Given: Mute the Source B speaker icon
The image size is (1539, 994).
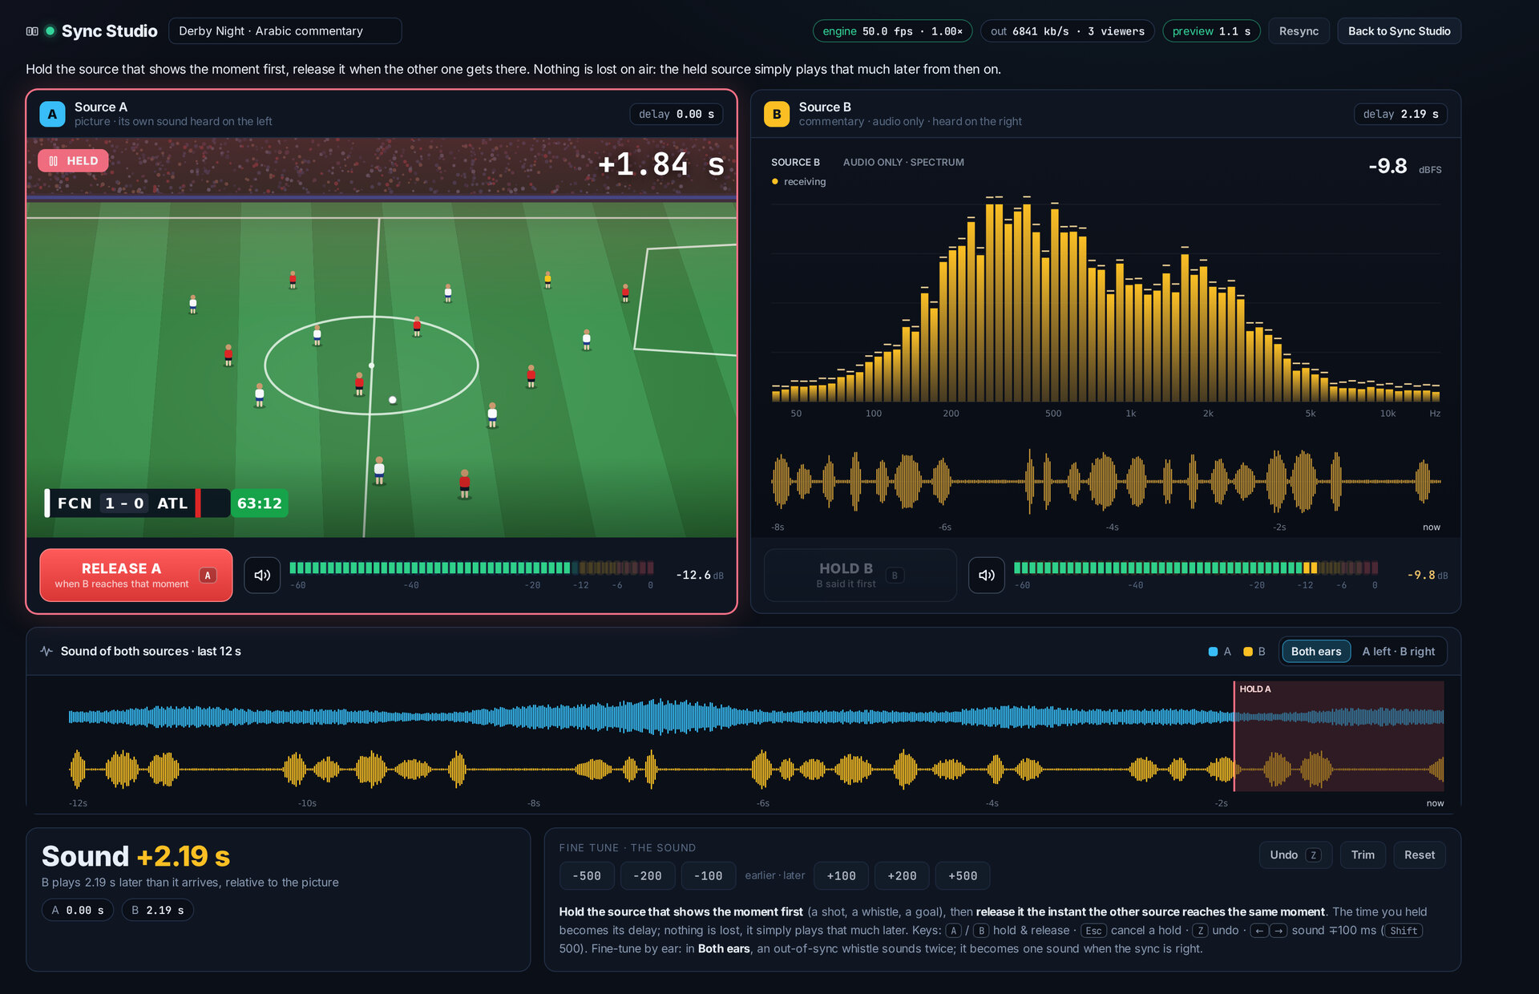Looking at the screenshot, I should (987, 575).
